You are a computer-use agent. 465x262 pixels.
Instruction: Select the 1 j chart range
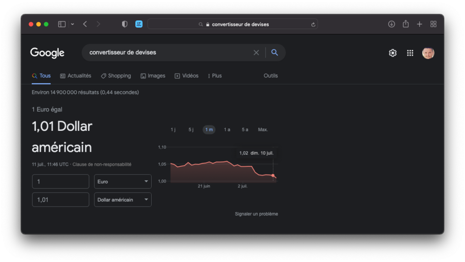click(173, 129)
